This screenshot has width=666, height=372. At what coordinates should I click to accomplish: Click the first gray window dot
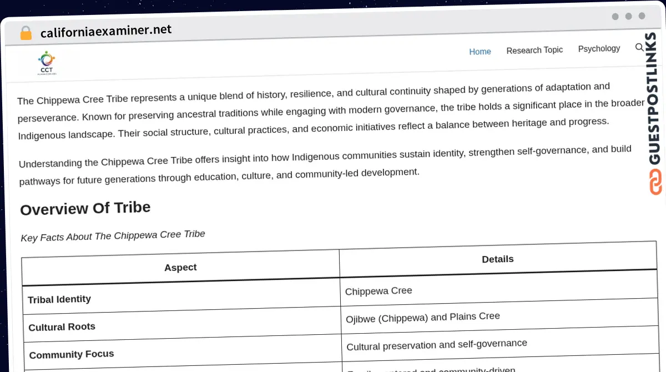tap(615, 17)
